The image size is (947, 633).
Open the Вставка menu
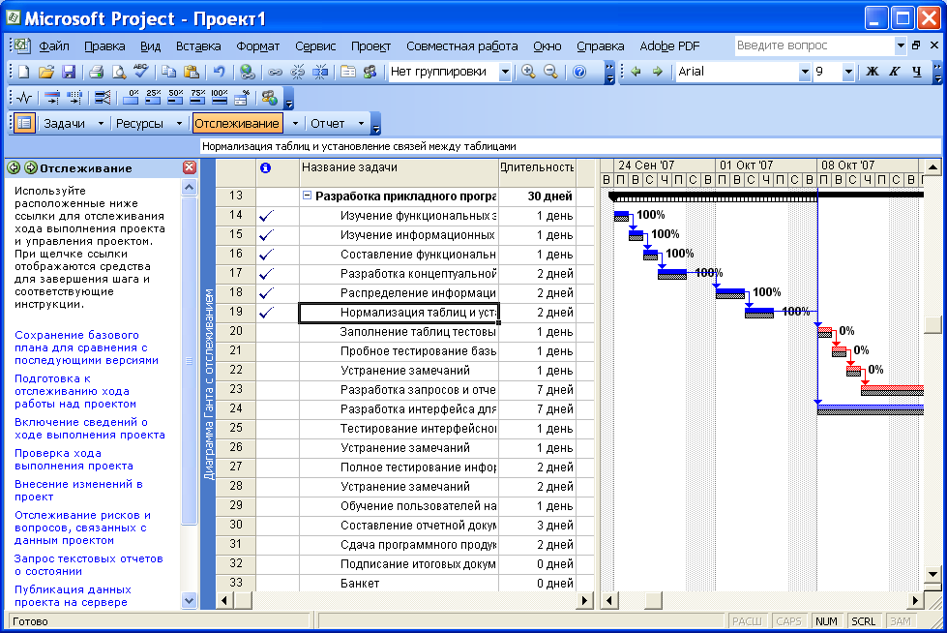[198, 45]
